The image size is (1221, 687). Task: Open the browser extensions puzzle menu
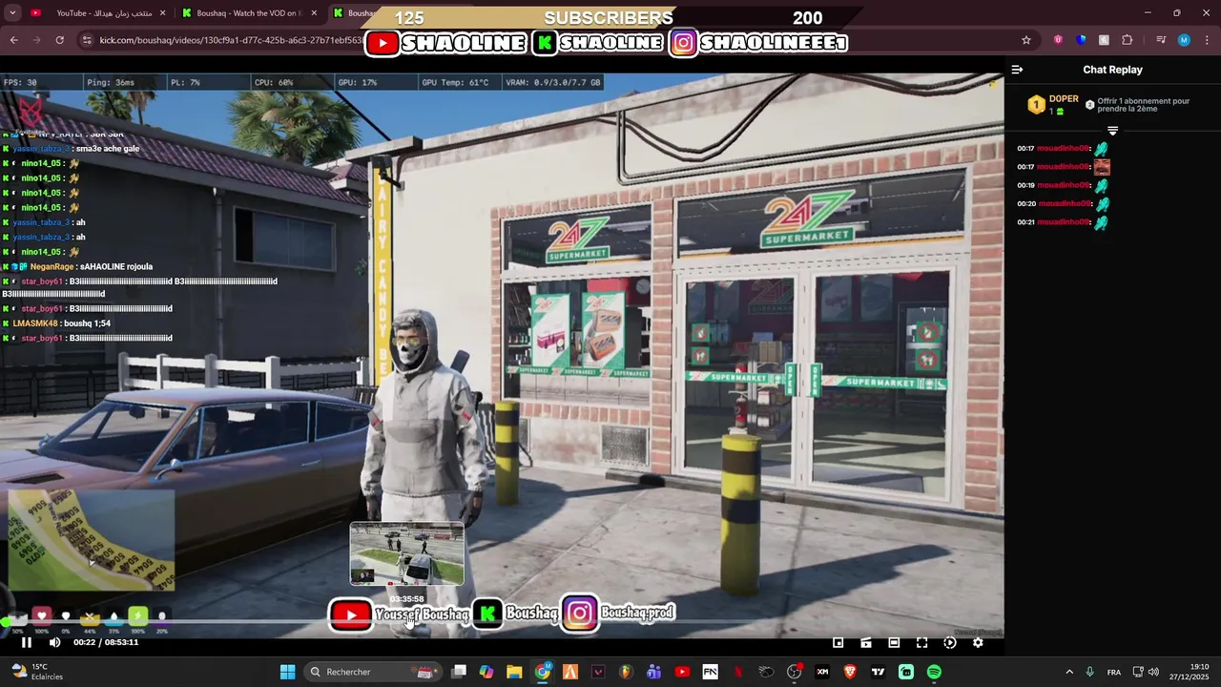coord(1127,40)
